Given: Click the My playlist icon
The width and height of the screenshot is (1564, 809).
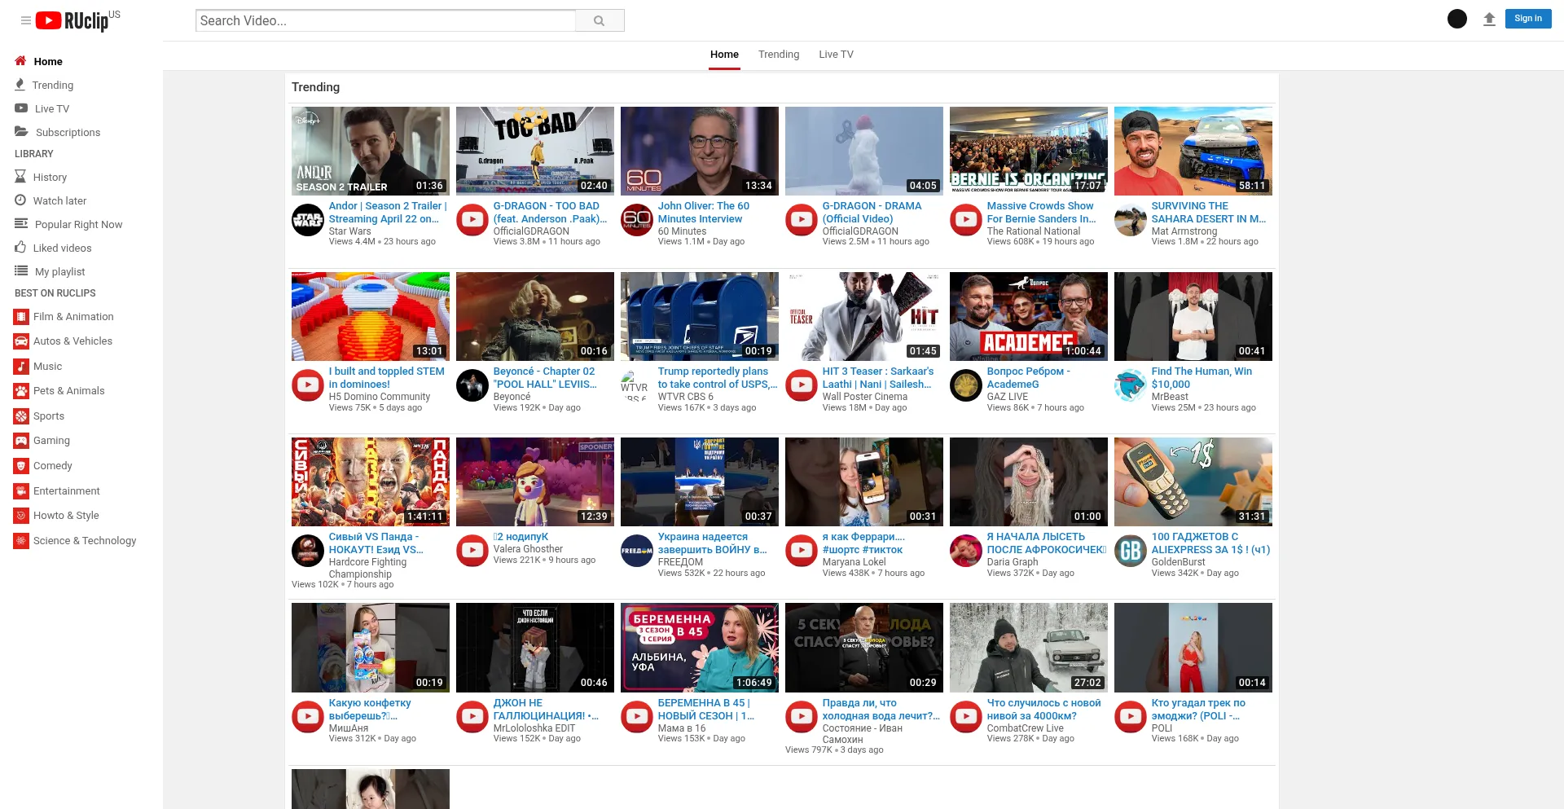Looking at the screenshot, I should point(20,270).
